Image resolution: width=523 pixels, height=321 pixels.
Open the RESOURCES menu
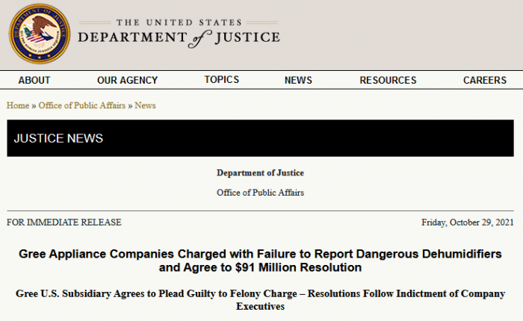(x=388, y=81)
